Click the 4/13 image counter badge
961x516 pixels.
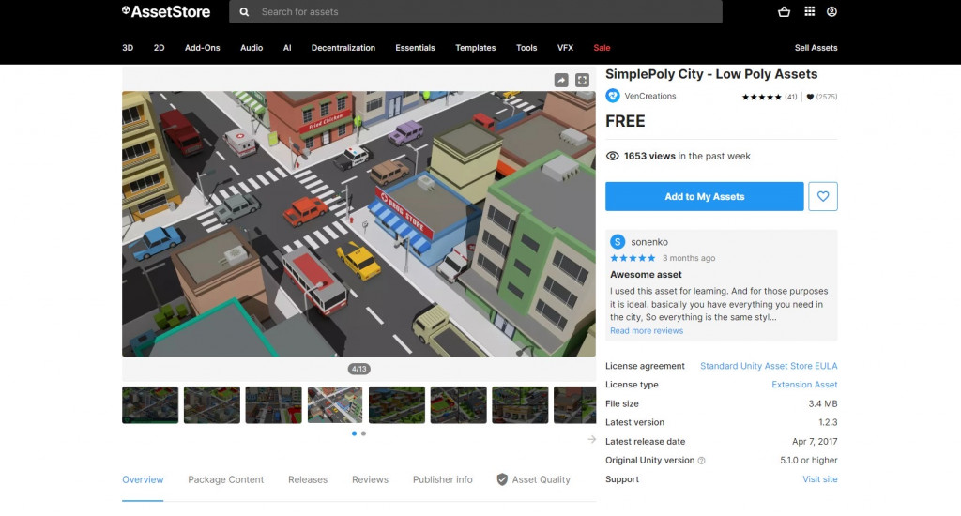pyautogui.click(x=359, y=369)
